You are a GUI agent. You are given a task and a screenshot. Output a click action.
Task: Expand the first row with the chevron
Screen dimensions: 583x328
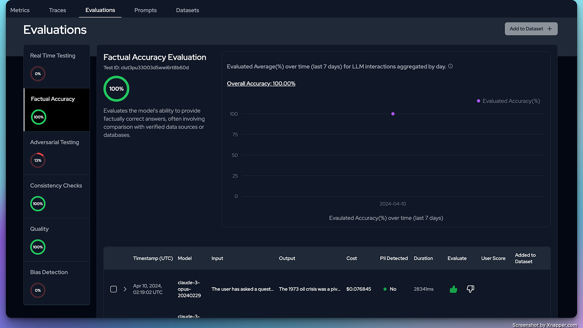(x=125, y=289)
